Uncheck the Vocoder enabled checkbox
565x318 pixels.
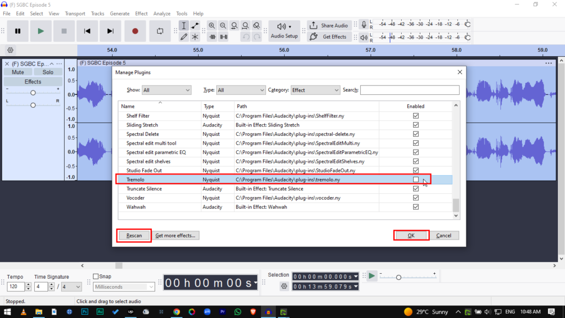(x=416, y=198)
